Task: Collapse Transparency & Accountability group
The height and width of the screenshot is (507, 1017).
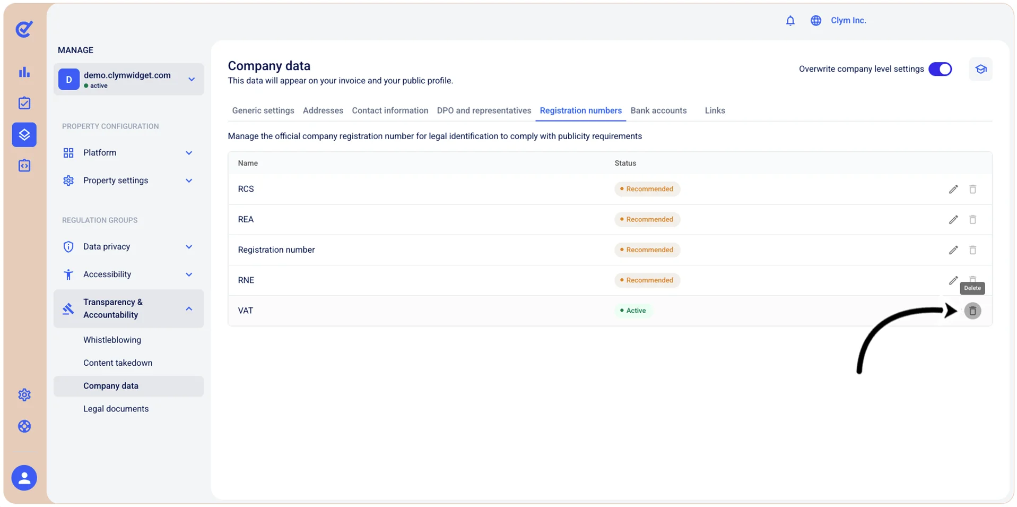Action: click(128, 308)
